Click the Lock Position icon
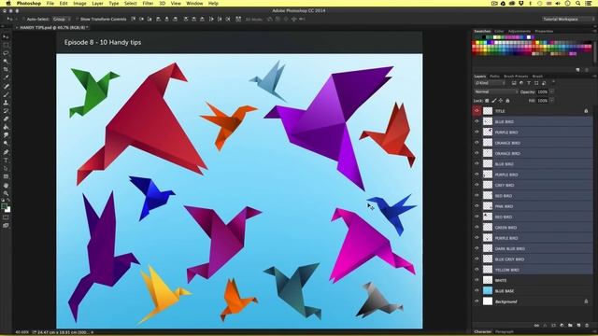 pyautogui.click(x=501, y=101)
